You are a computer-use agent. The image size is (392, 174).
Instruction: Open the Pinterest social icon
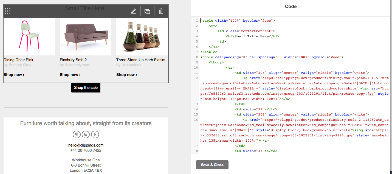click(77, 134)
